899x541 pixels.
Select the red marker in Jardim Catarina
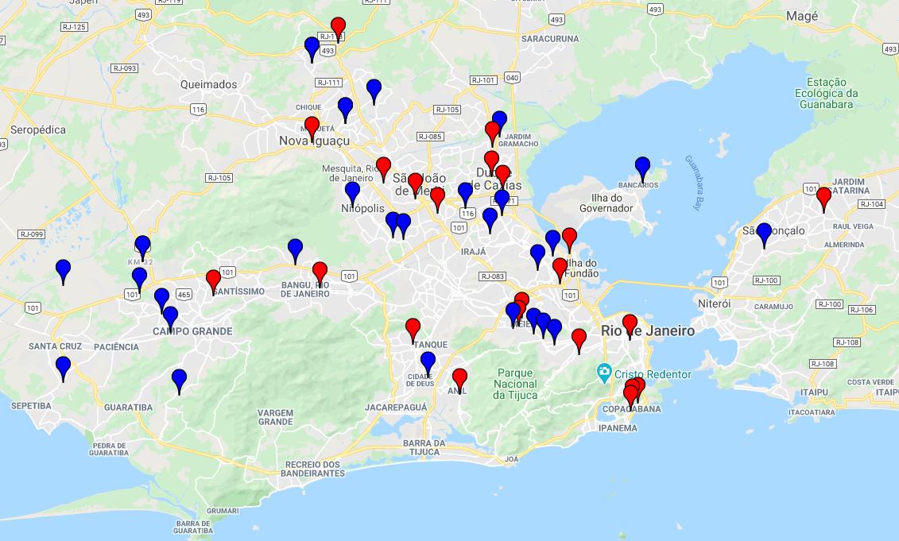point(824,199)
